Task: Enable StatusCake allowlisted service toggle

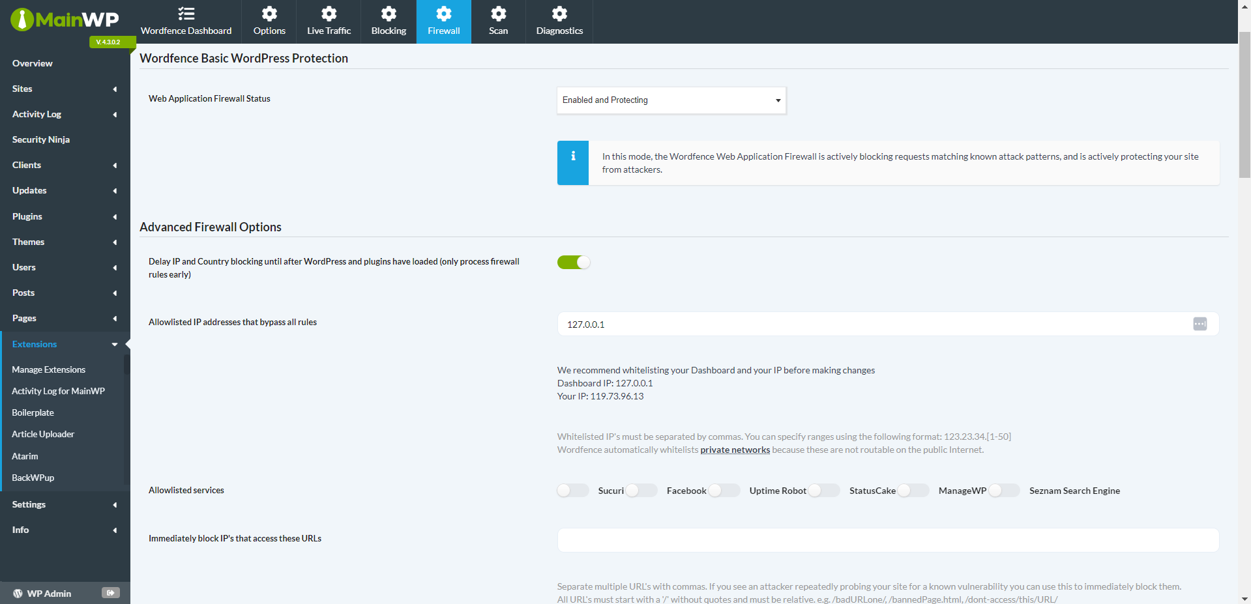Action: click(825, 491)
